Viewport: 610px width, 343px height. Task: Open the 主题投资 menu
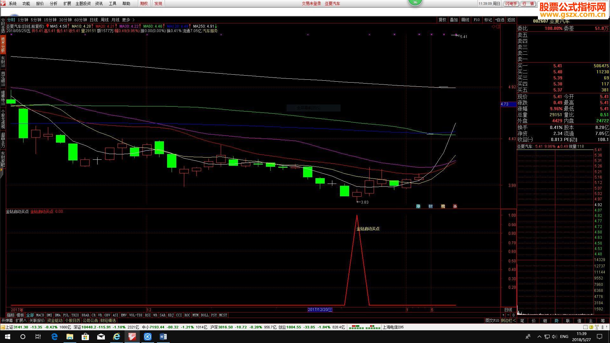pos(83,3)
